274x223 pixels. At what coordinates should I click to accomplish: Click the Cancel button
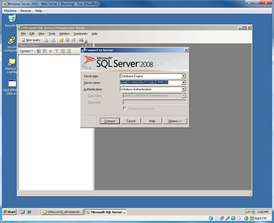coord(131,121)
